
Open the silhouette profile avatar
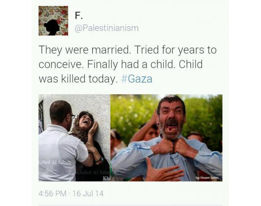pos(53,21)
